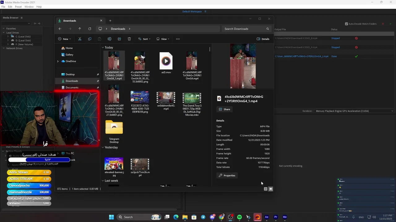This screenshot has width=396, height=222.
Task: Click the Done output file link in queue
Action: [x=302, y=56]
